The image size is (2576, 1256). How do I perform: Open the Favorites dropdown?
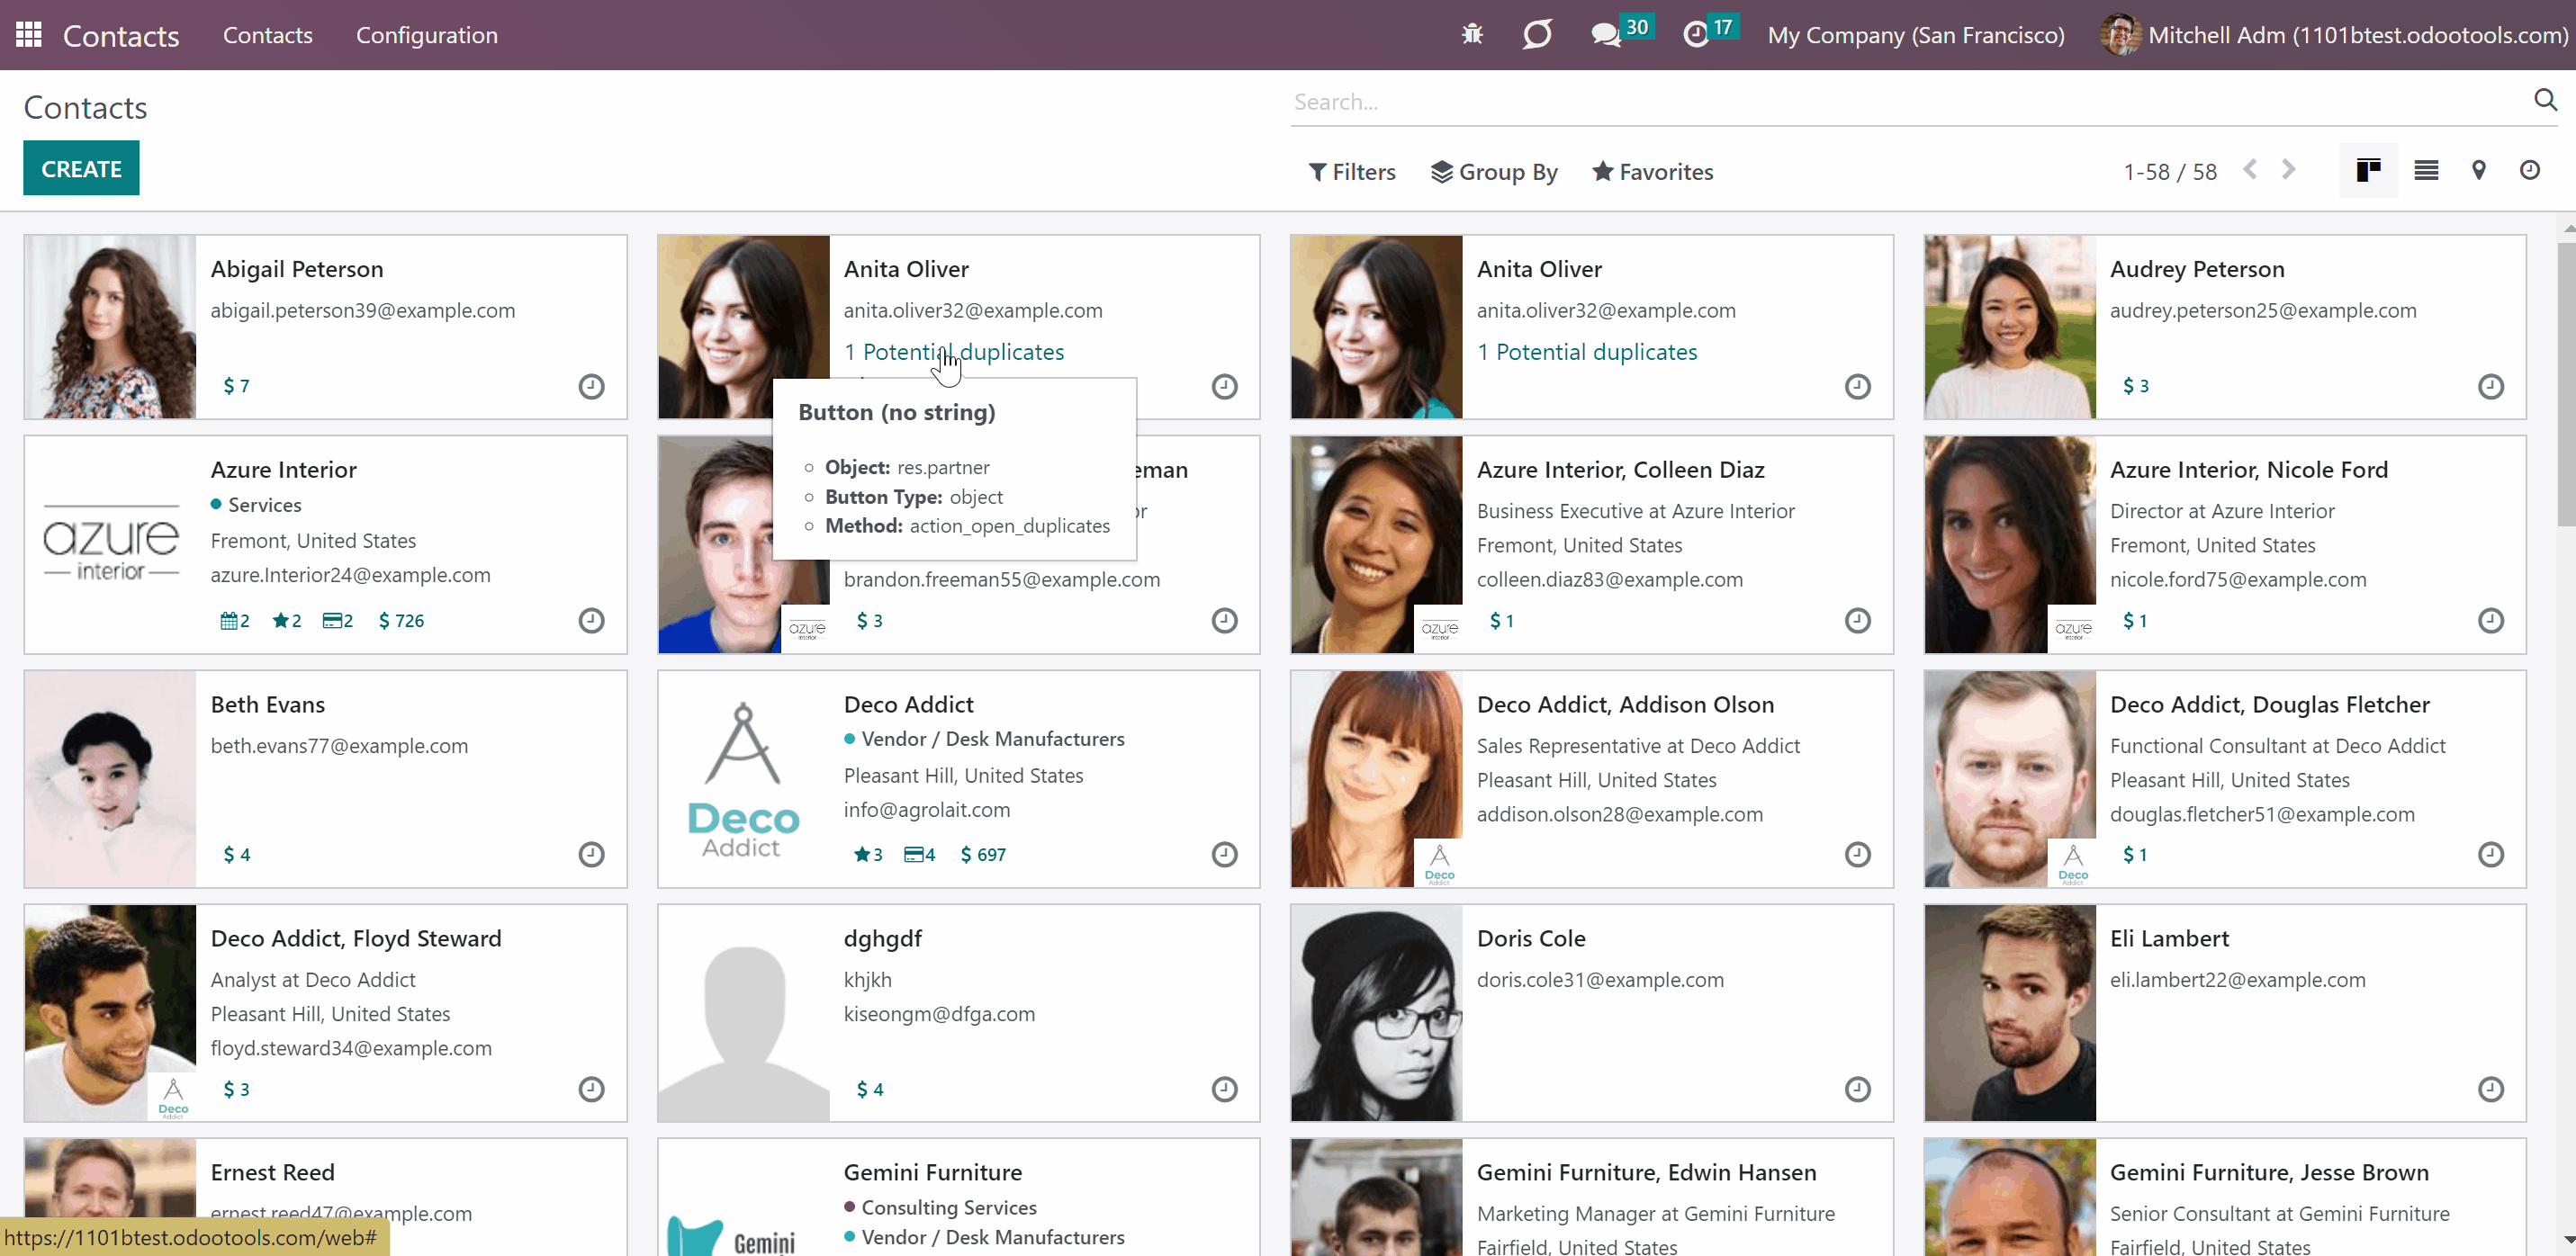pos(1653,172)
